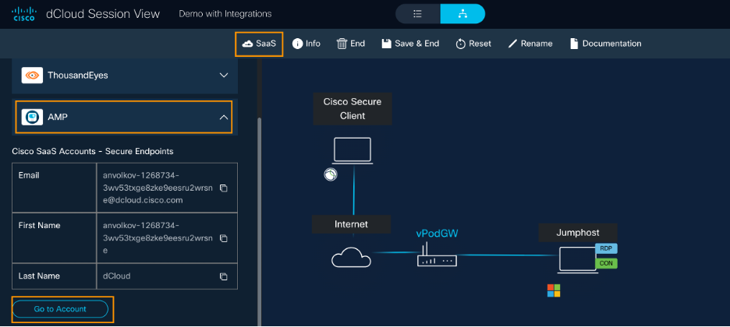Click the AMP Secure Endpoint icon
Viewport: 730px width, 327px height.
(x=32, y=118)
